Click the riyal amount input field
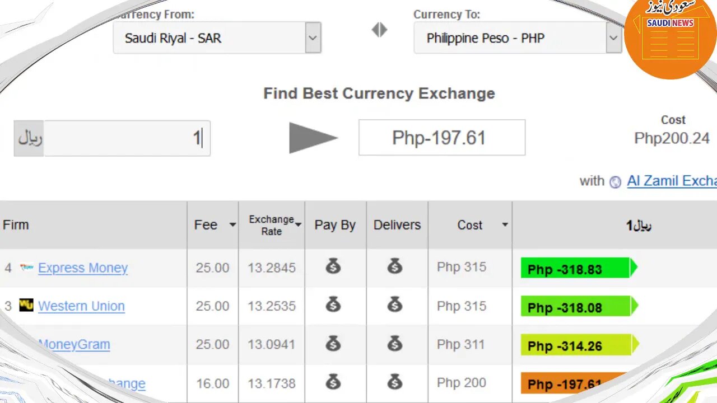This screenshot has height=403, width=717. click(x=127, y=138)
